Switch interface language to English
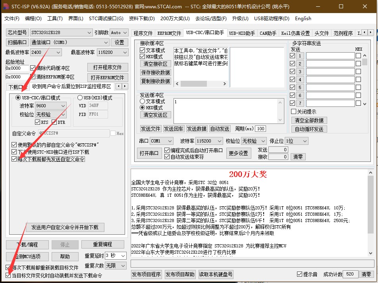Image resolution: width=378 pixels, height=283 pixels. 303,19
